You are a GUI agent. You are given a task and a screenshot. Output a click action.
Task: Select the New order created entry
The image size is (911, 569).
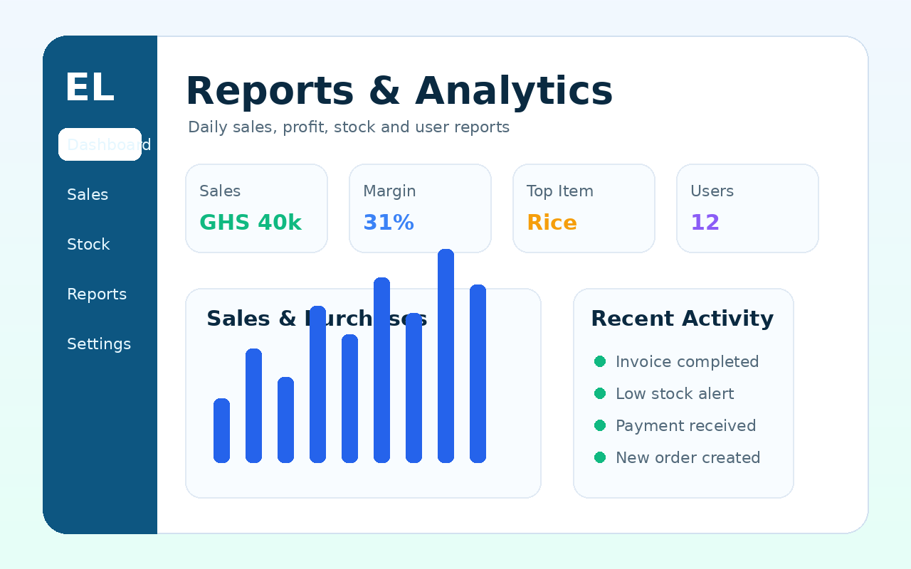click(x=688, y=457)
